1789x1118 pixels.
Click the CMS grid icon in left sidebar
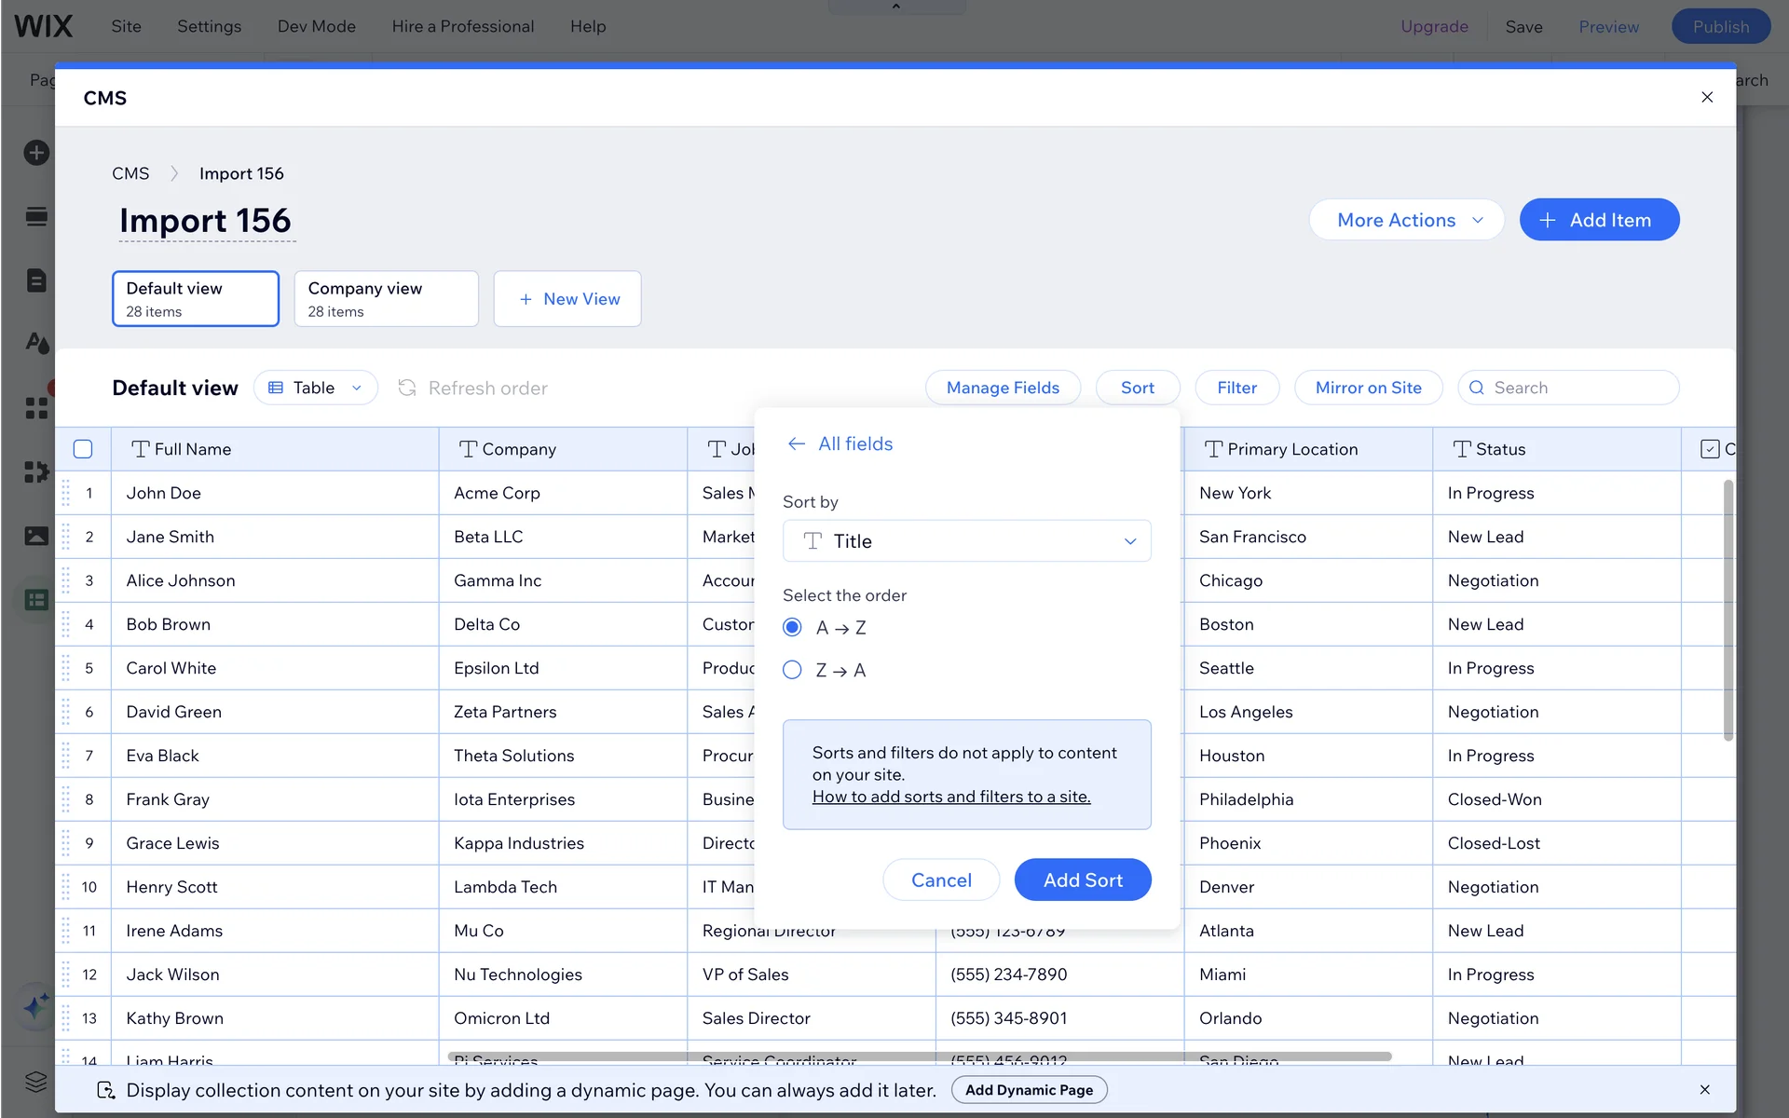tap(36, 600)
